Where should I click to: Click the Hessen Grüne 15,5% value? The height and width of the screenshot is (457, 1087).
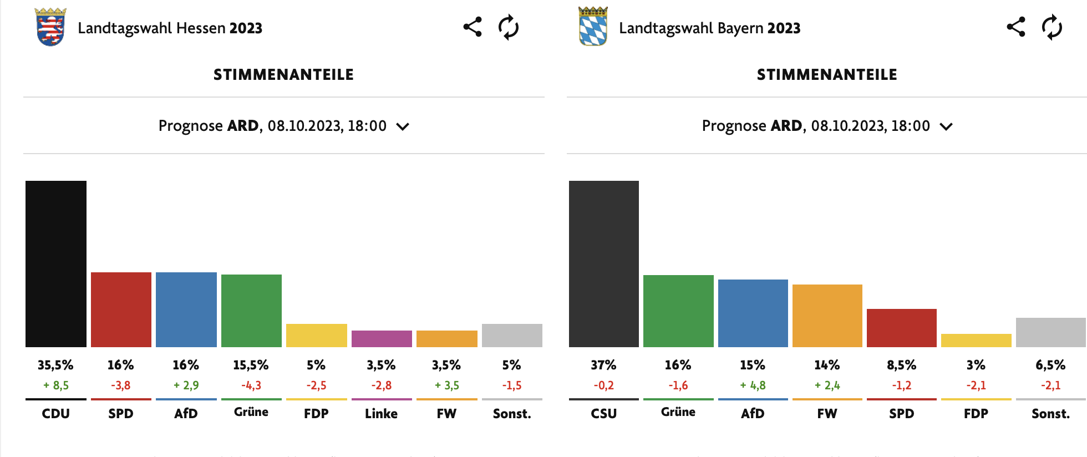coord(251,365)
